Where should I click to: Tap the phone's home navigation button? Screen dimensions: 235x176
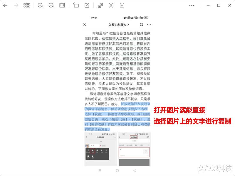point(117,171)
